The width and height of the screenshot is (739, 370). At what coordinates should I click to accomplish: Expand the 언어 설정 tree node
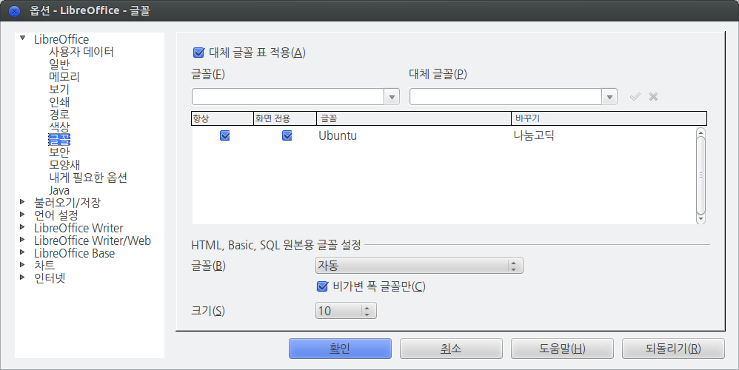[23, 214]
